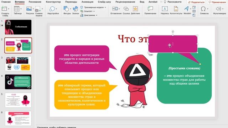Open Колонтитулы header and footer

[176, 9]
